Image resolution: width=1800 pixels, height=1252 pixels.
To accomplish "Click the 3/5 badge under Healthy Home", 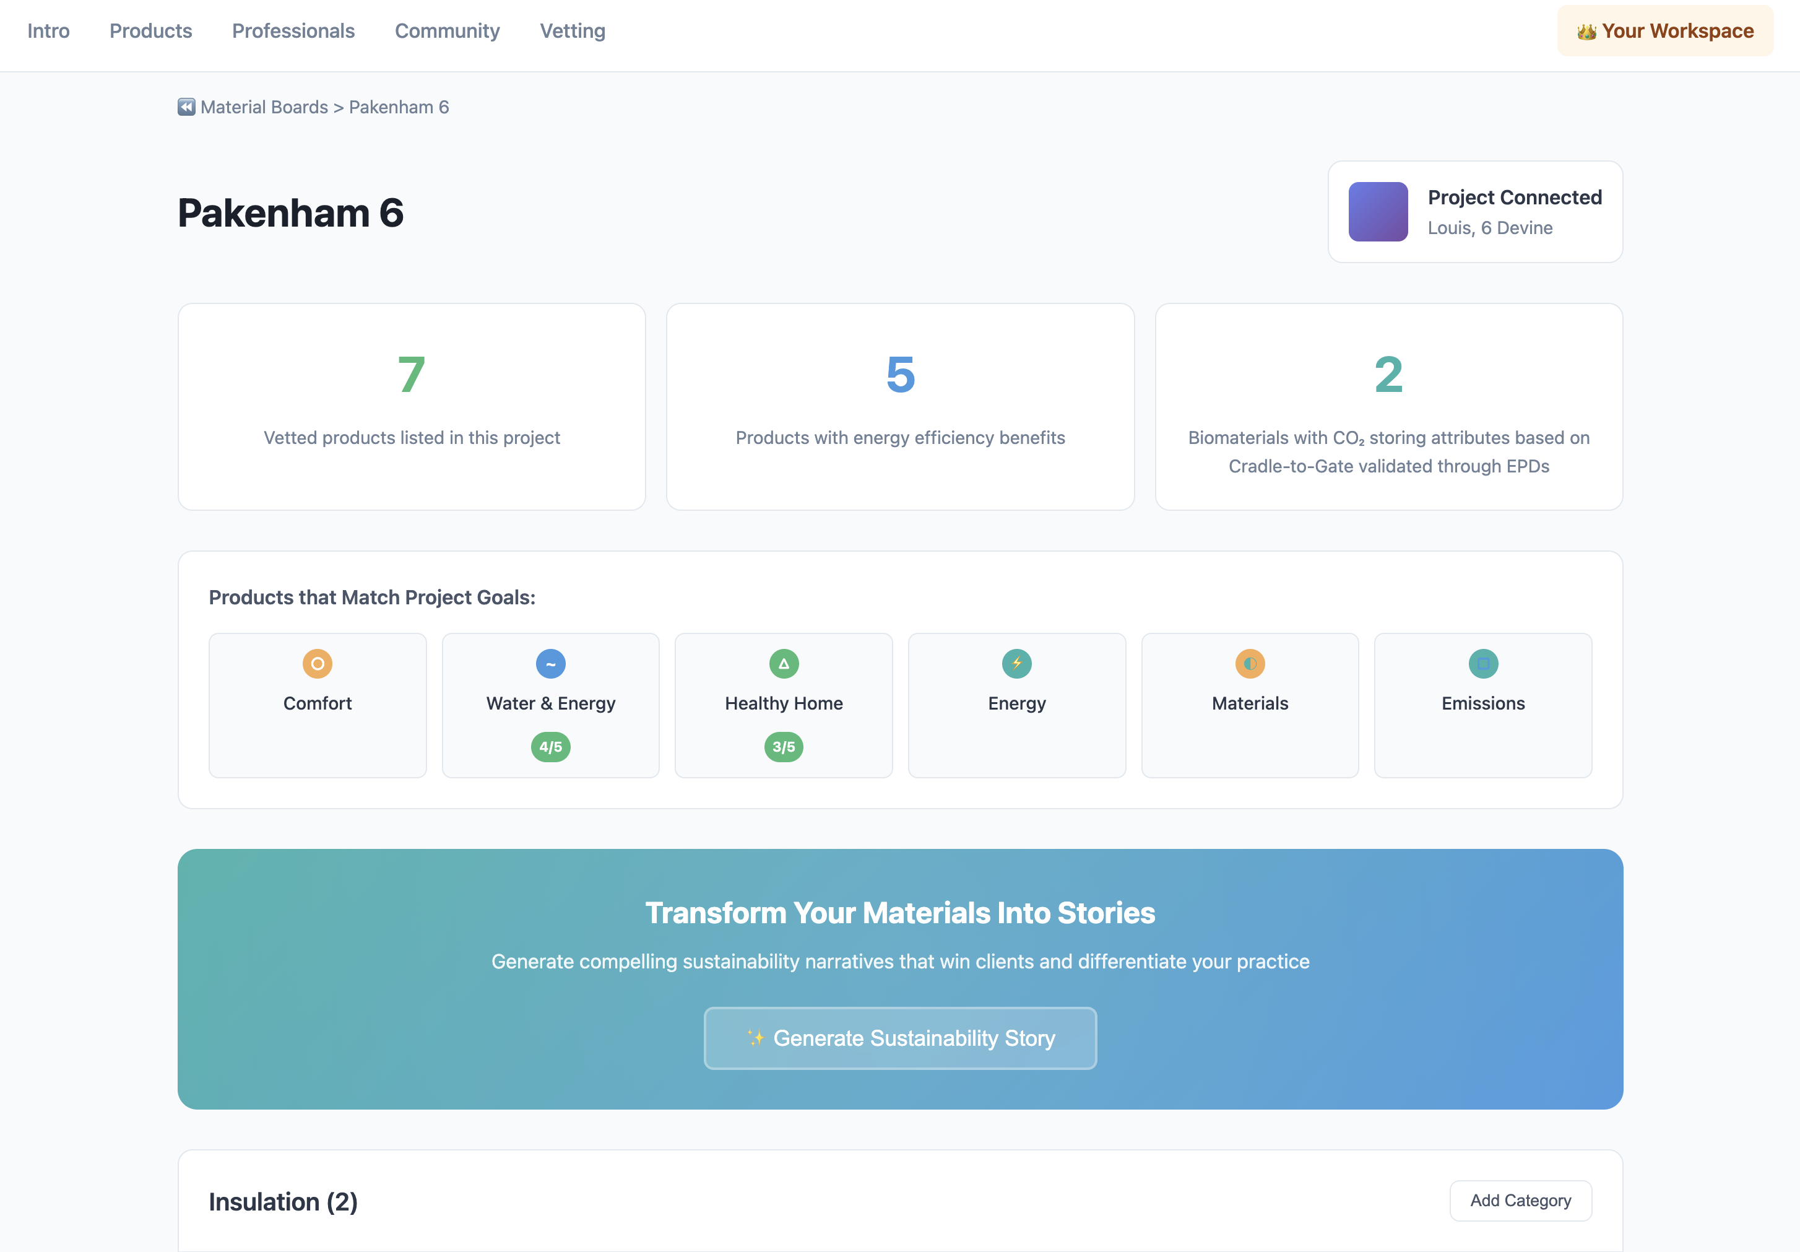I will tap(783, 747).
